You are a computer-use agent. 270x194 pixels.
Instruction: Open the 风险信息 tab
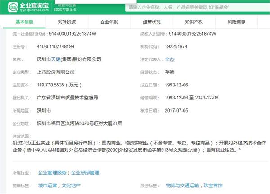pyautogui.click(x=236, y=22)
